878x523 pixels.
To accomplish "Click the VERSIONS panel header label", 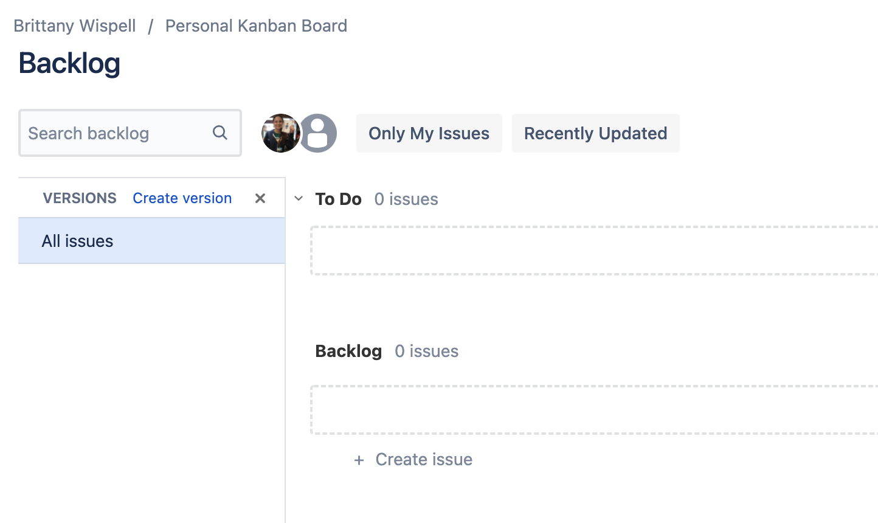I will (80, 198).
